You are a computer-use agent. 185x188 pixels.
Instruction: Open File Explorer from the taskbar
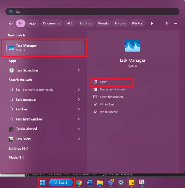[100, 183]
